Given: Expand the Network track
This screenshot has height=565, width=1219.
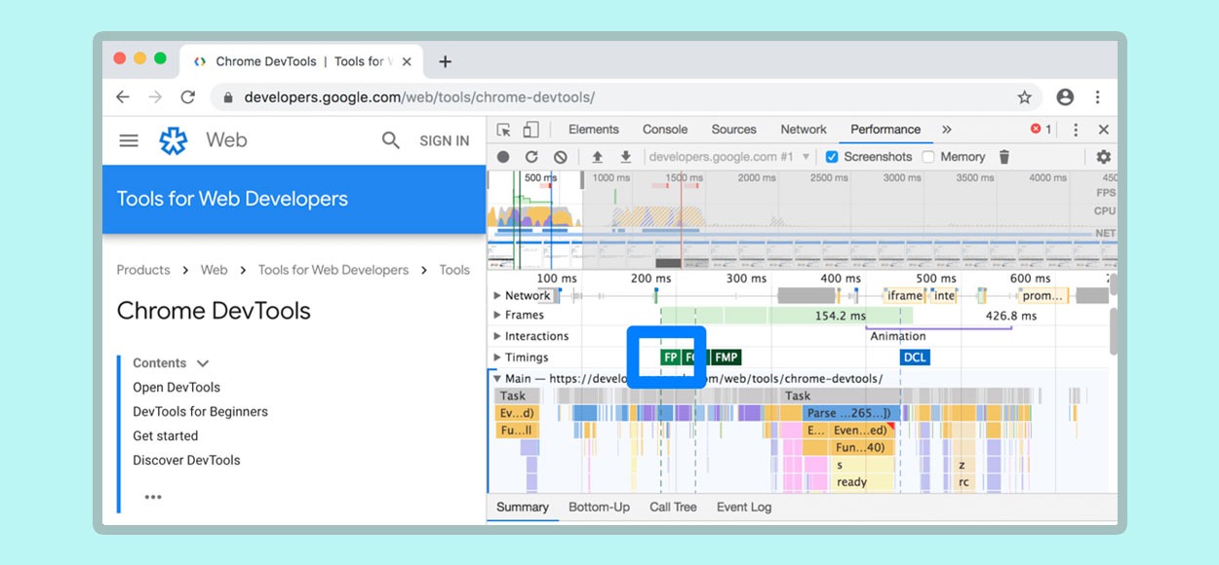Looking at the screenshot, I should 497,295.
